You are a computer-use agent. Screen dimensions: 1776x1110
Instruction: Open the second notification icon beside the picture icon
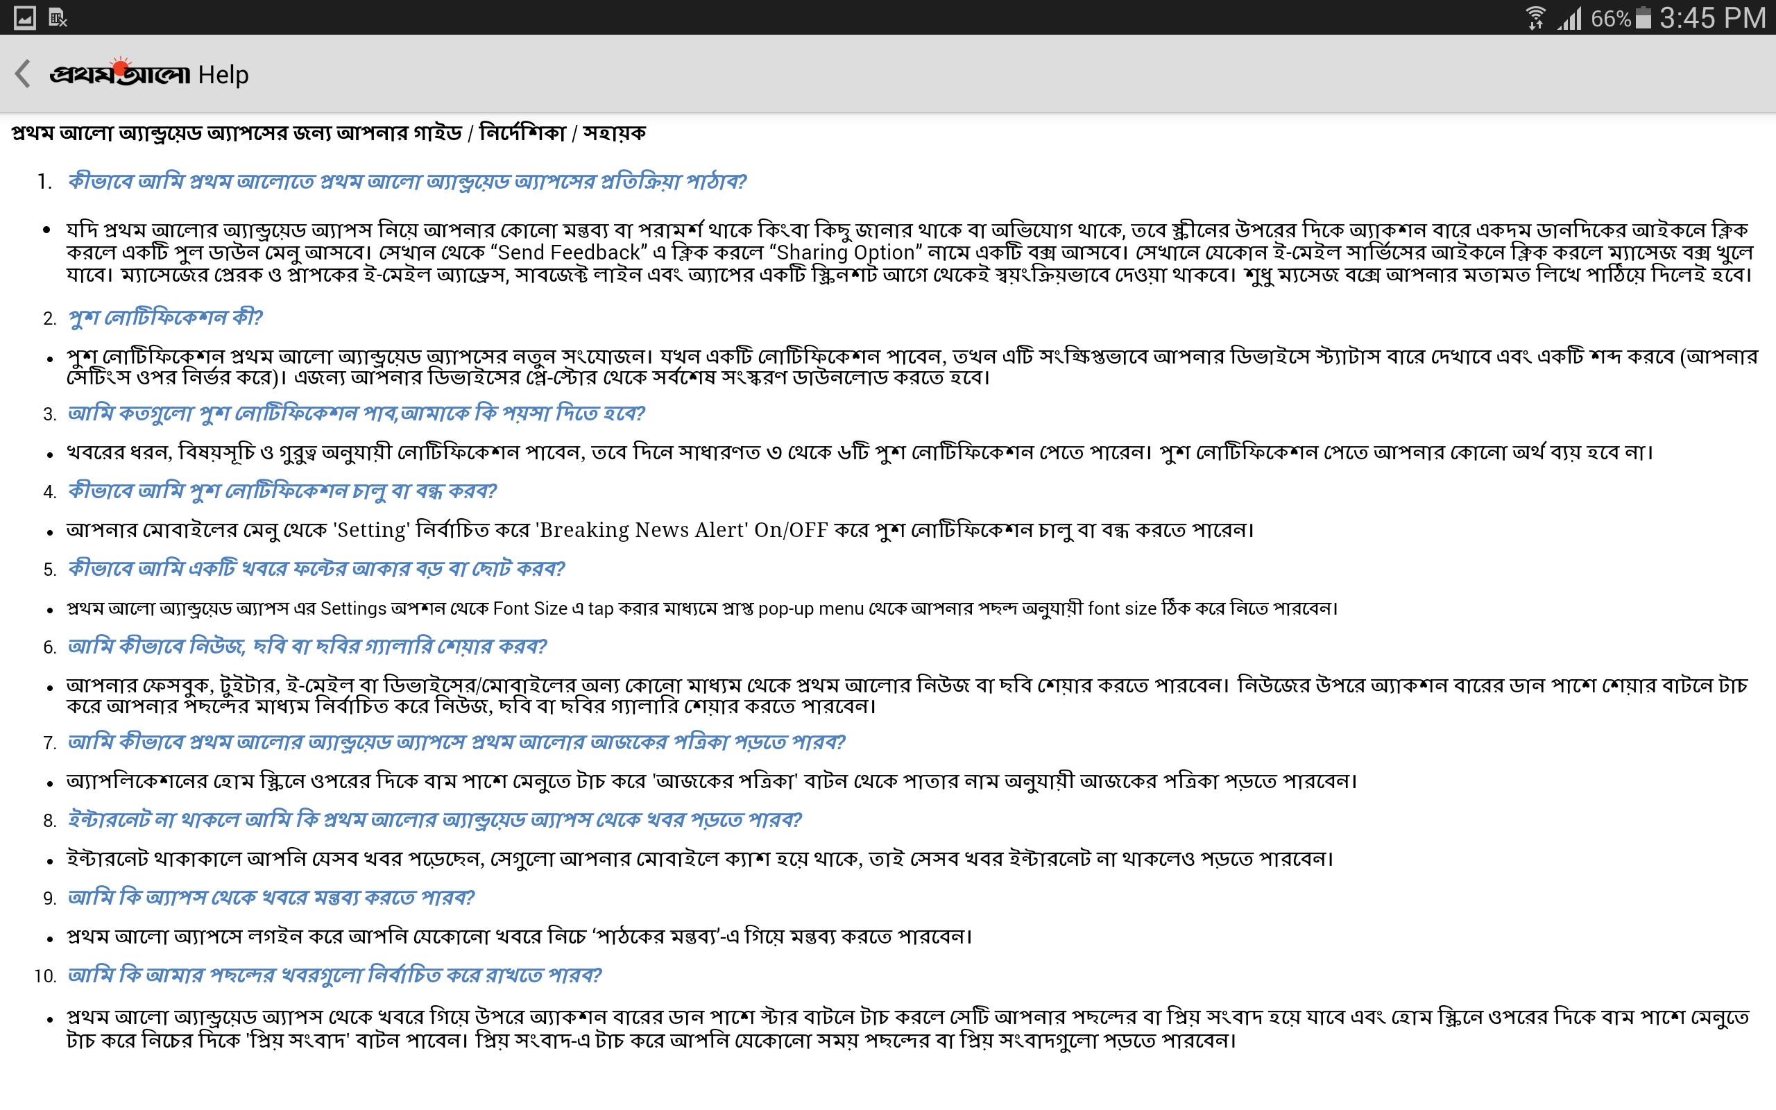coord(58,17)
